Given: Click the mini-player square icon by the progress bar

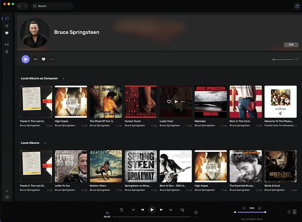Looking at the screenshot, I should pos(196,212).
